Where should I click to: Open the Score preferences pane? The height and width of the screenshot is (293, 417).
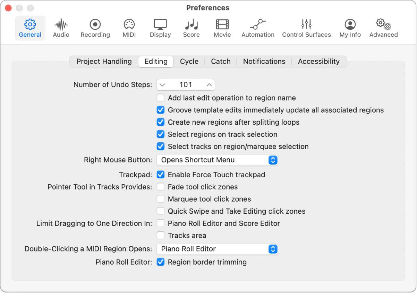click(x=191, y=28)
